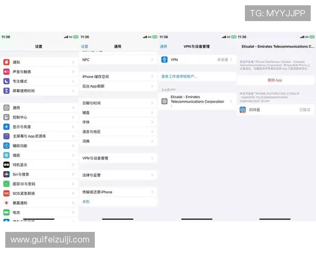
Task: Tap the 墙纸 flower icon
Action: tap(6, 155)
